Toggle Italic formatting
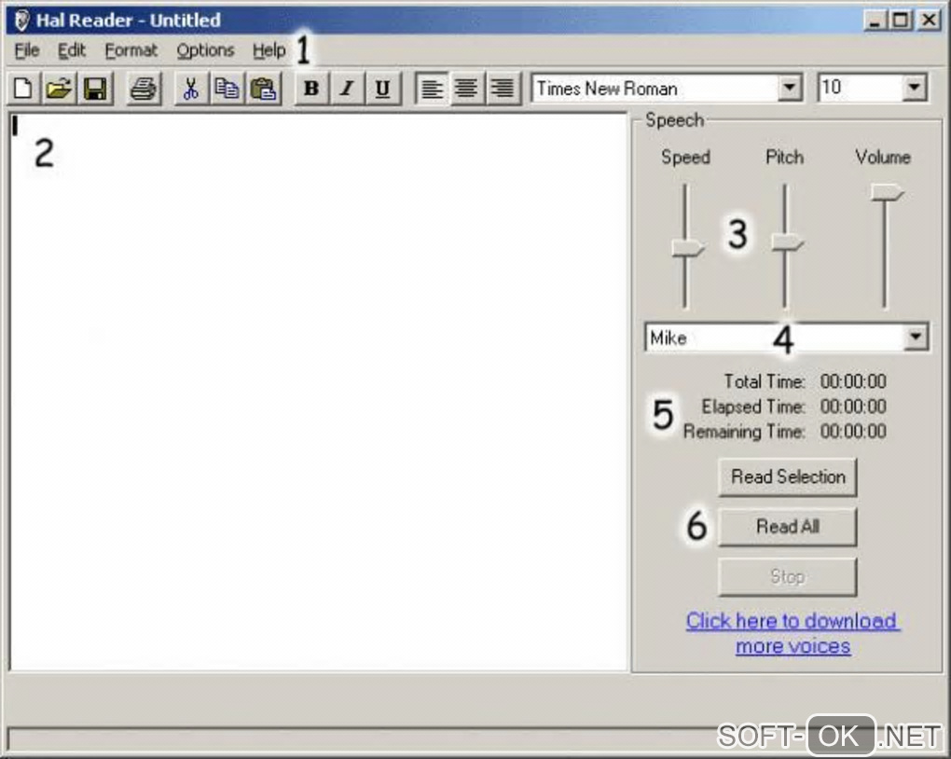The width and height of the screenshot is (951, 759). [x=347, y=89]
